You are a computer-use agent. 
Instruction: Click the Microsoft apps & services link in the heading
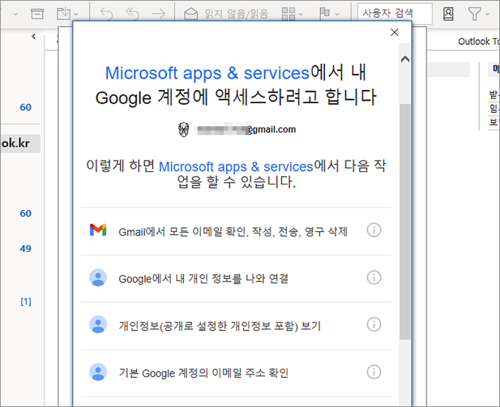207,73
